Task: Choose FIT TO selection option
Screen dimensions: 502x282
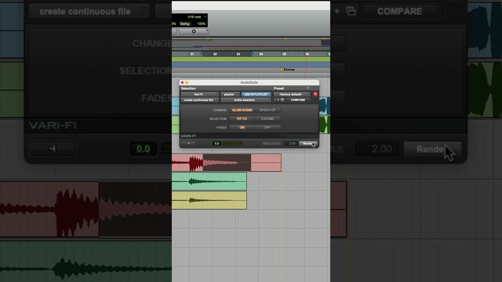Action: click(242, 119)
